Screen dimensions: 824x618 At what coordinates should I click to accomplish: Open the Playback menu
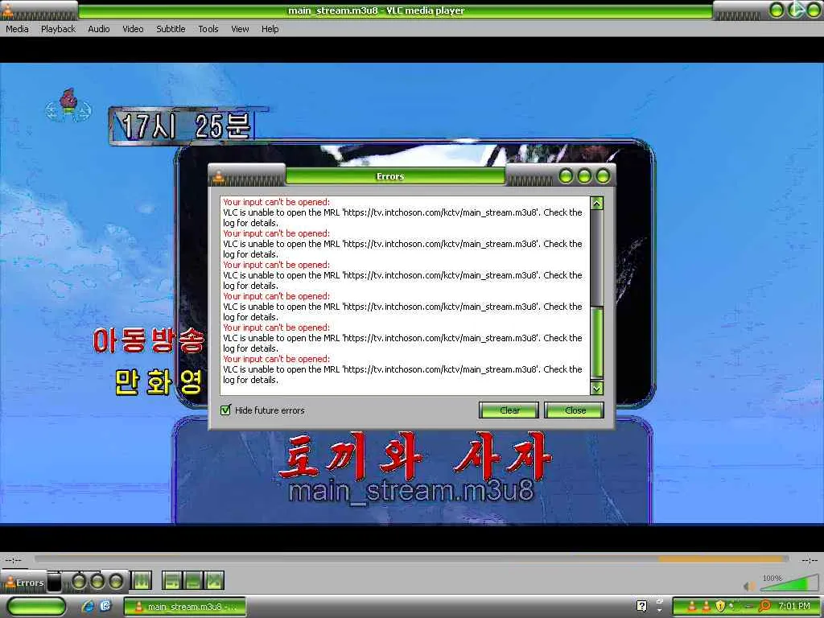[x=58, y=29]
